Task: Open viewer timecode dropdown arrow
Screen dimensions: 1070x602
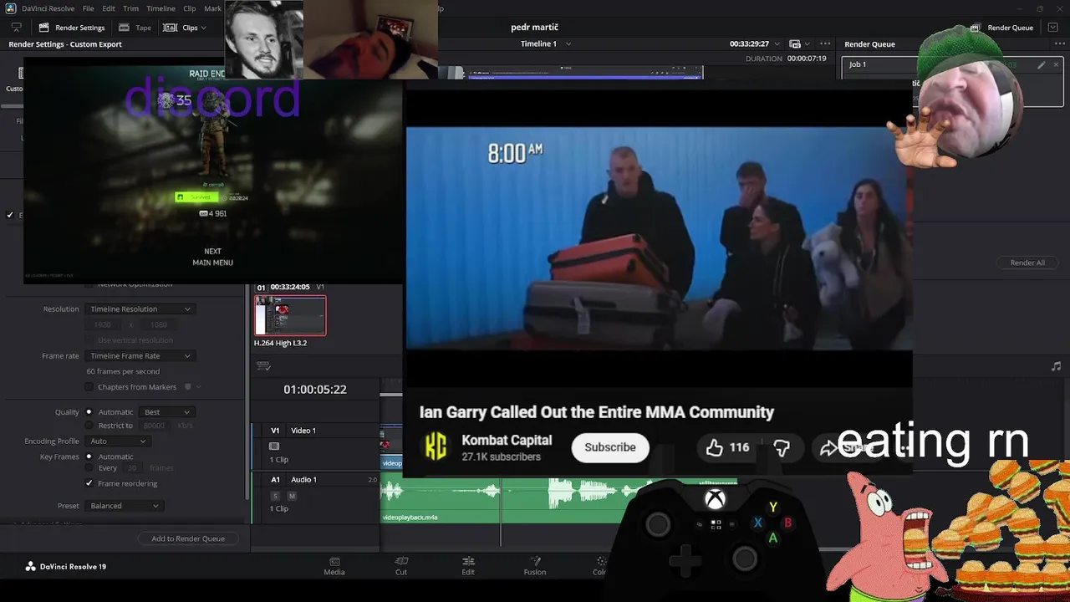Action: click(x=777, y=43)
